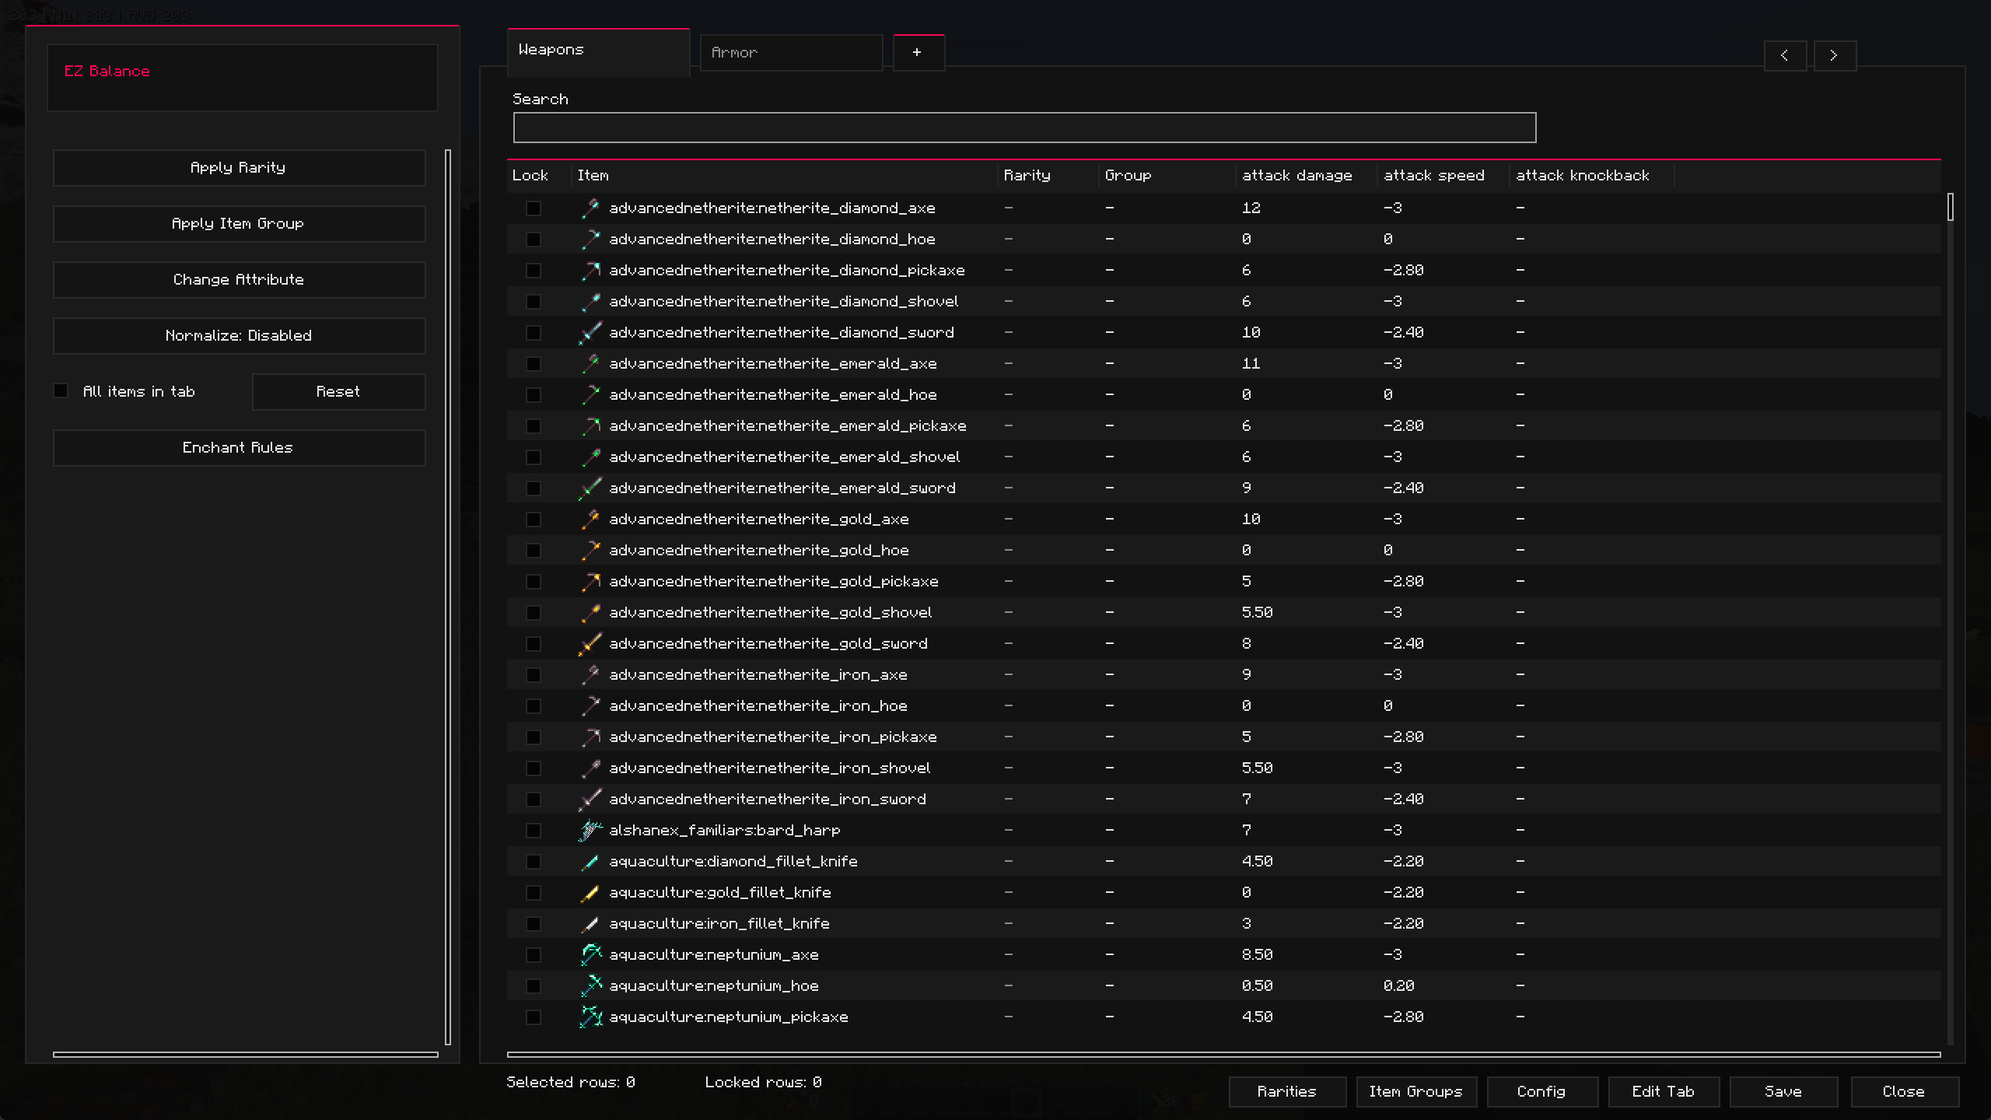Open the Change Attribute action
Screen dimensions: 1991x1120
pyautogui.click(x=239, y=280)
